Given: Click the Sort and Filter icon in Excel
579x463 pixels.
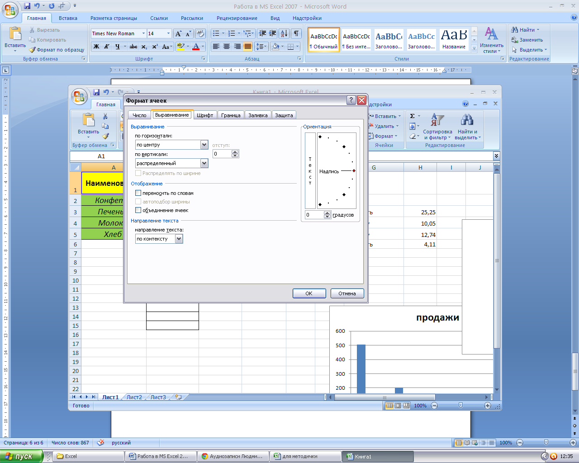Looking at the screenshot, I should 437,126.
